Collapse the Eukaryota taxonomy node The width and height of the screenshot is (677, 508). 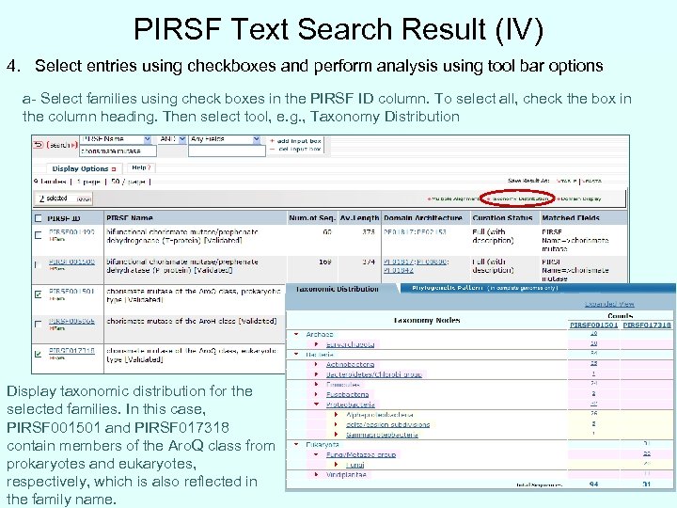(x=296, y=444)
